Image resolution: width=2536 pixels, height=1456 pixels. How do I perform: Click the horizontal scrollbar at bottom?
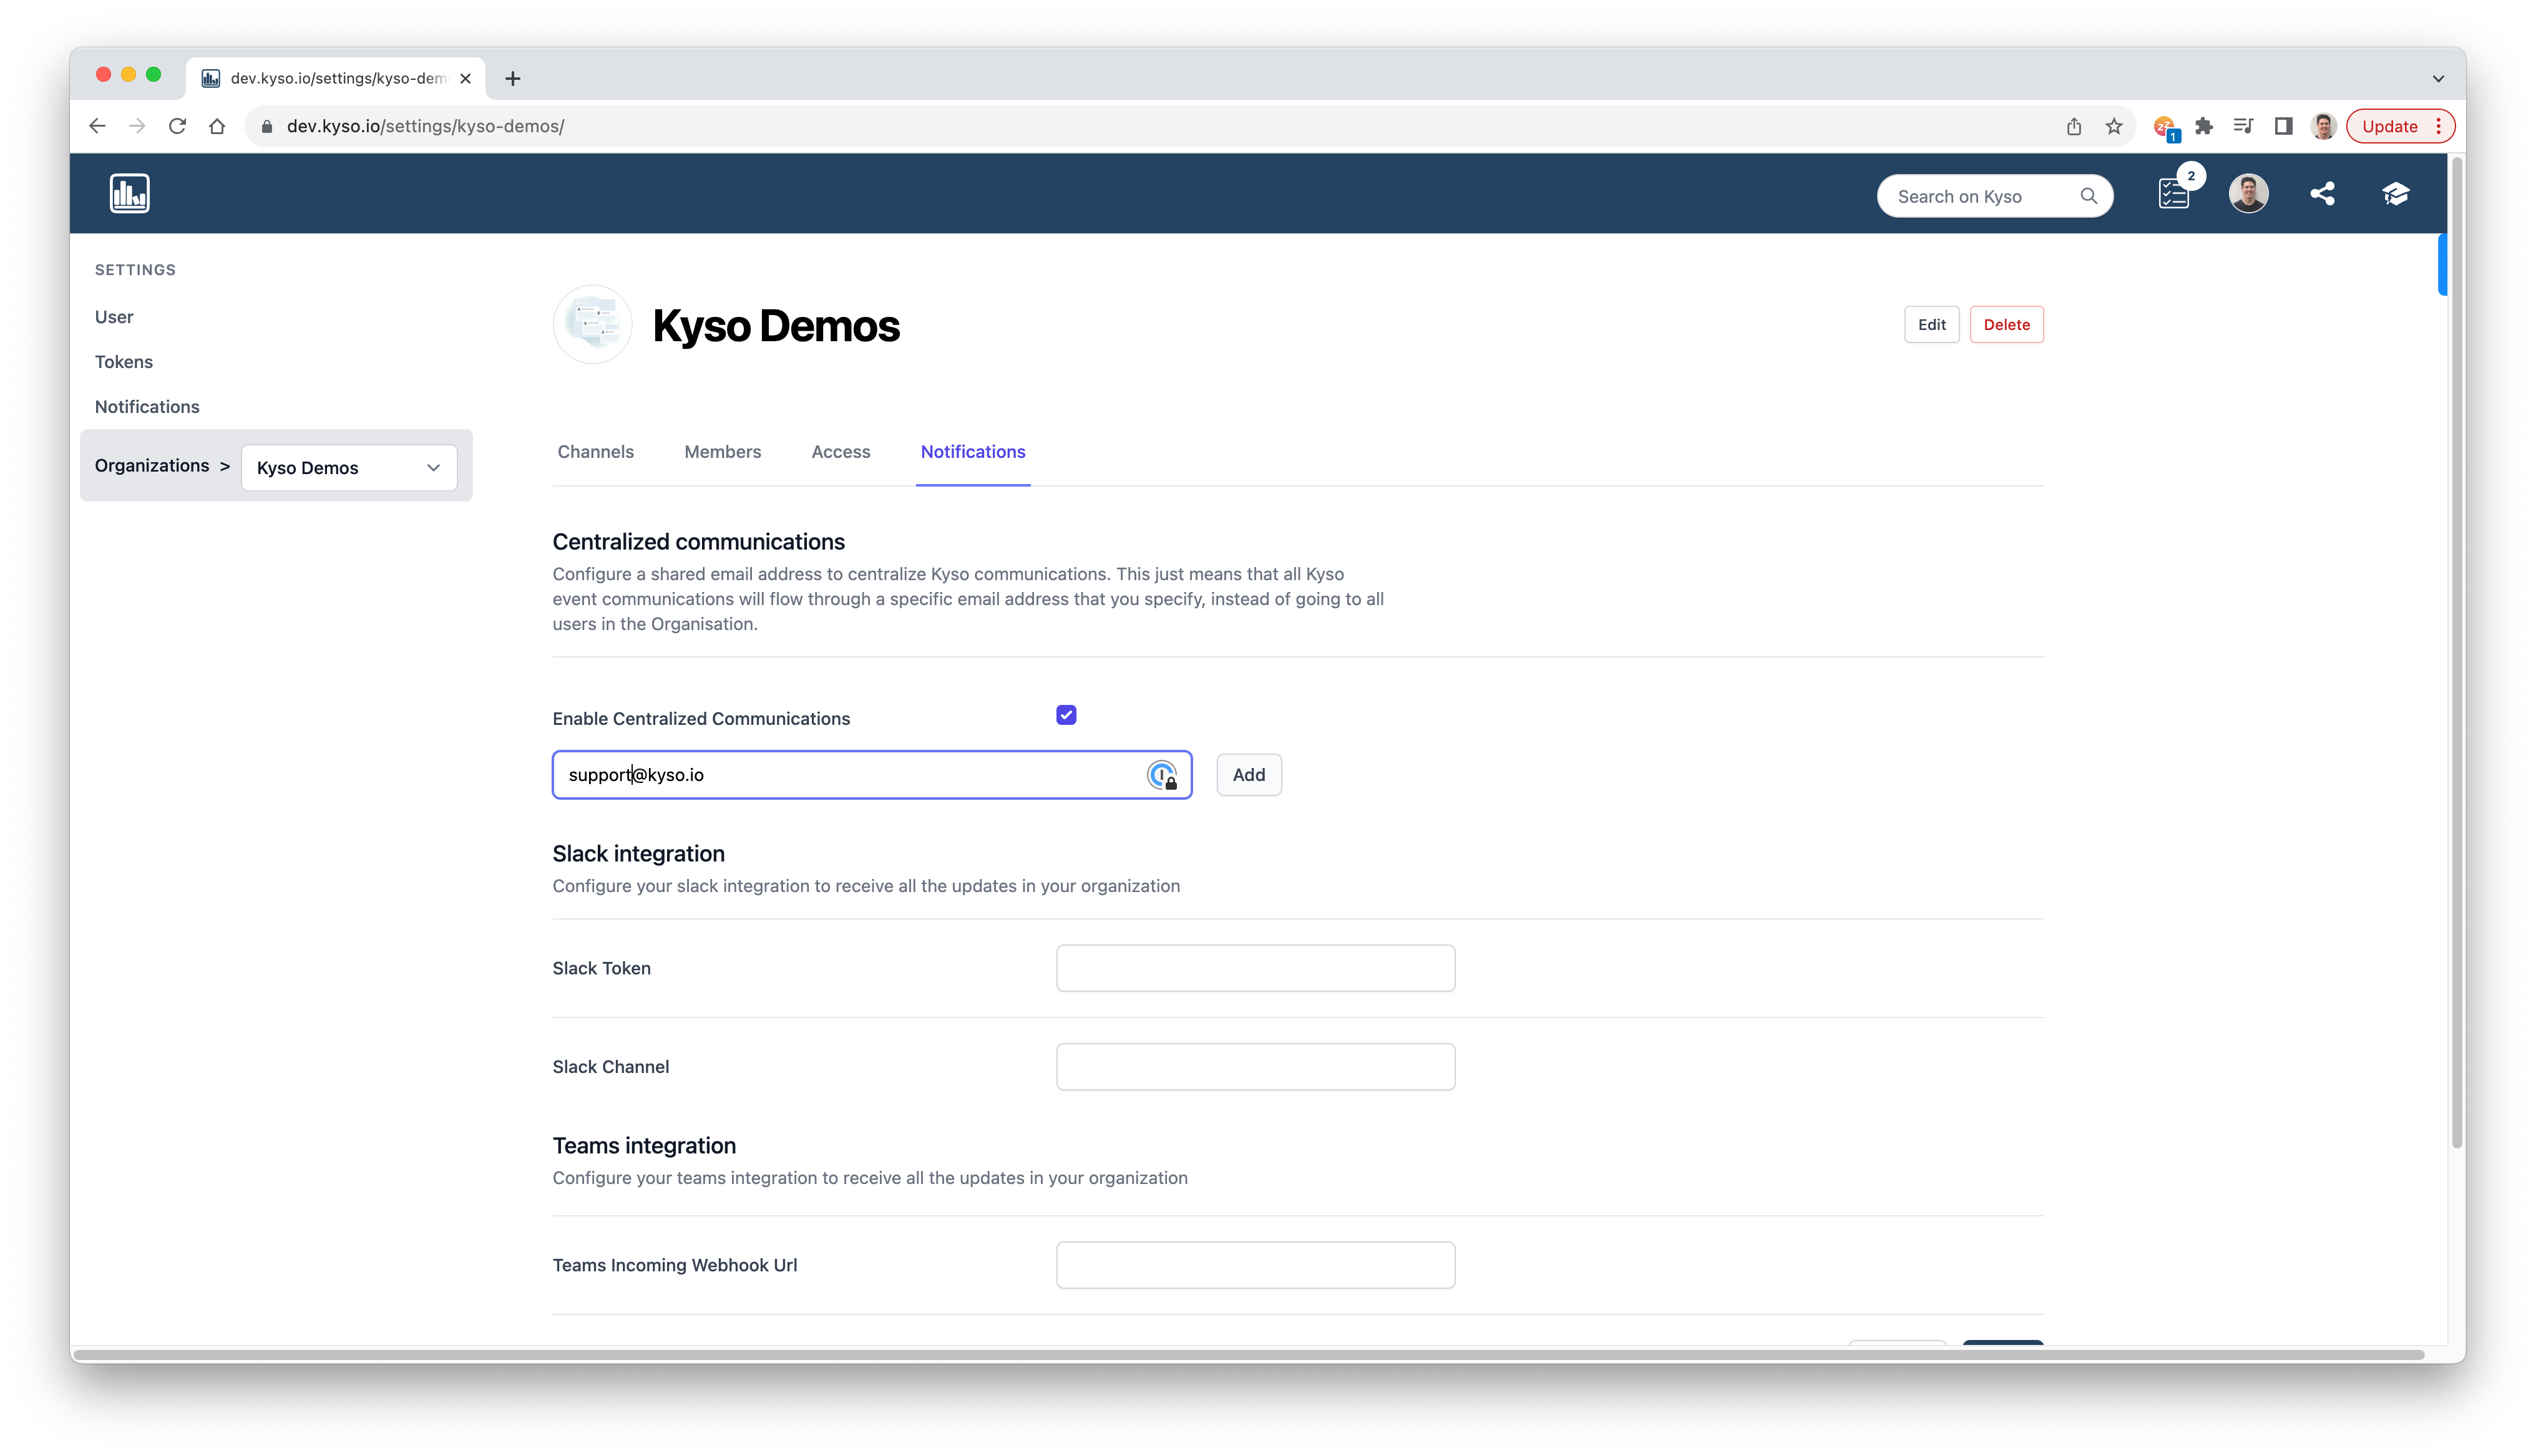1248,1356
